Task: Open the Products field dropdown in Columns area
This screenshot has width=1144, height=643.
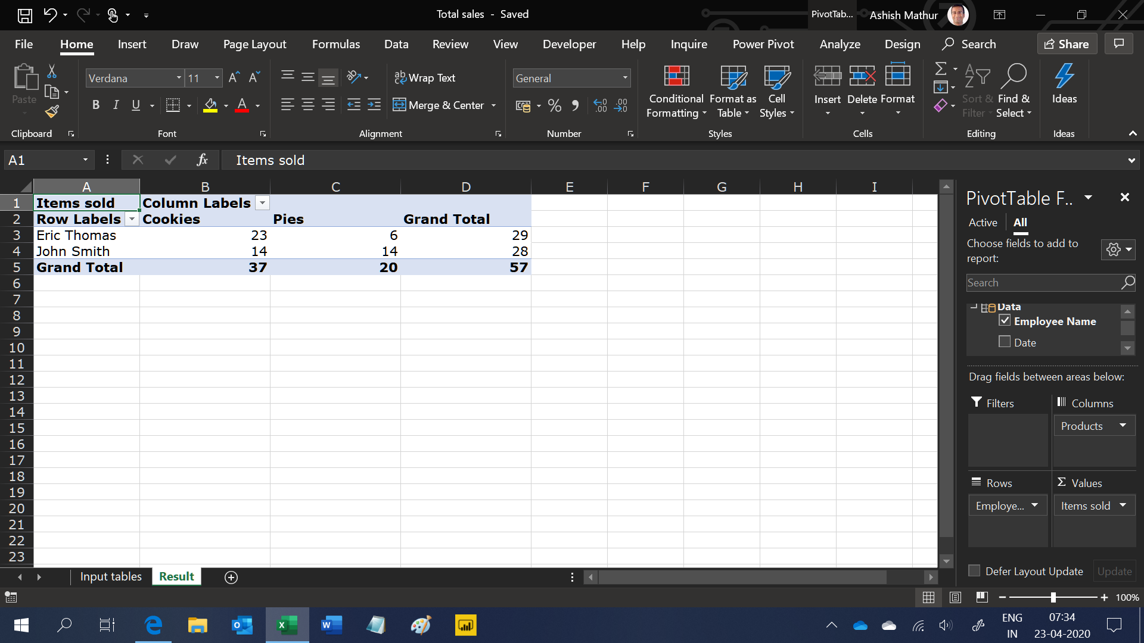Action: 1123,426
